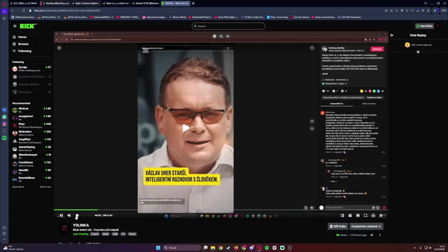
Task: Open Home in the Kick sidebar
Action: click(x=20, y=37)
